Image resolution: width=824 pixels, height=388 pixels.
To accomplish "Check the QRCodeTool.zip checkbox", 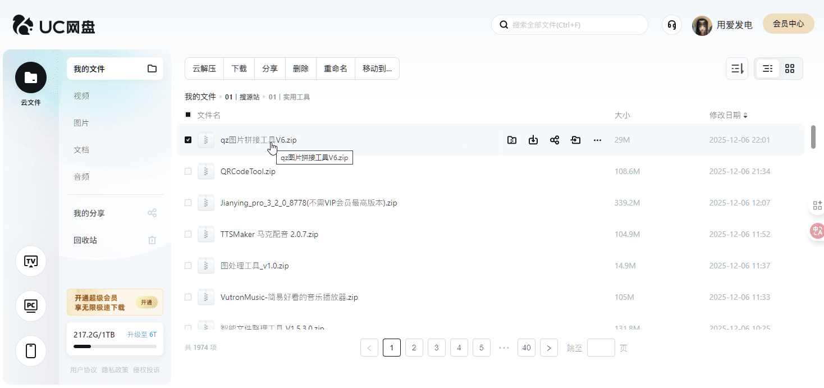I will point(188,171).
